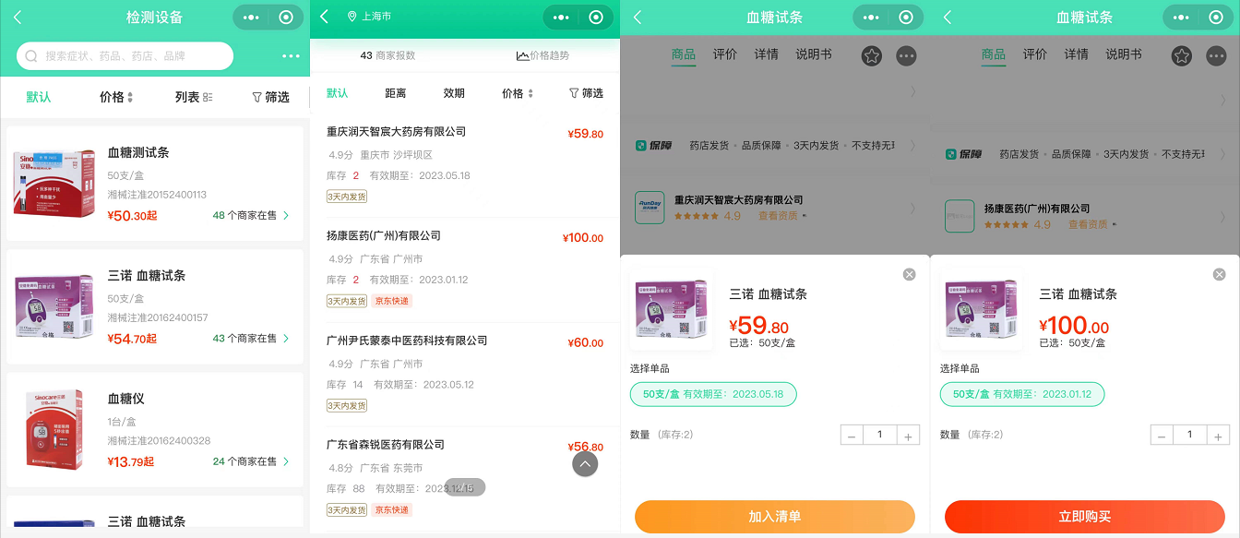Viewport: 1240px width, 538px height.
Task: Open the capsule menu dots on 检测设备 screen
Action: [x=252, y=18]
